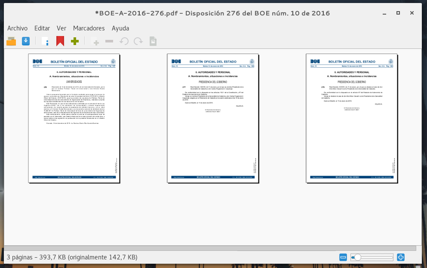427x268 pixels.
Task: Select the rotate left arrow icon
Action: [x=124, y=41]
